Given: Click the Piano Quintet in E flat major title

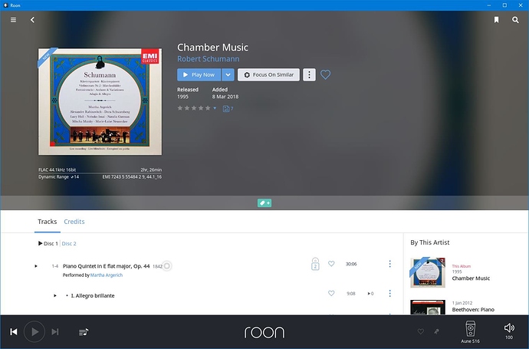Looking at the screenshot, I should click(x=107, y=266).
